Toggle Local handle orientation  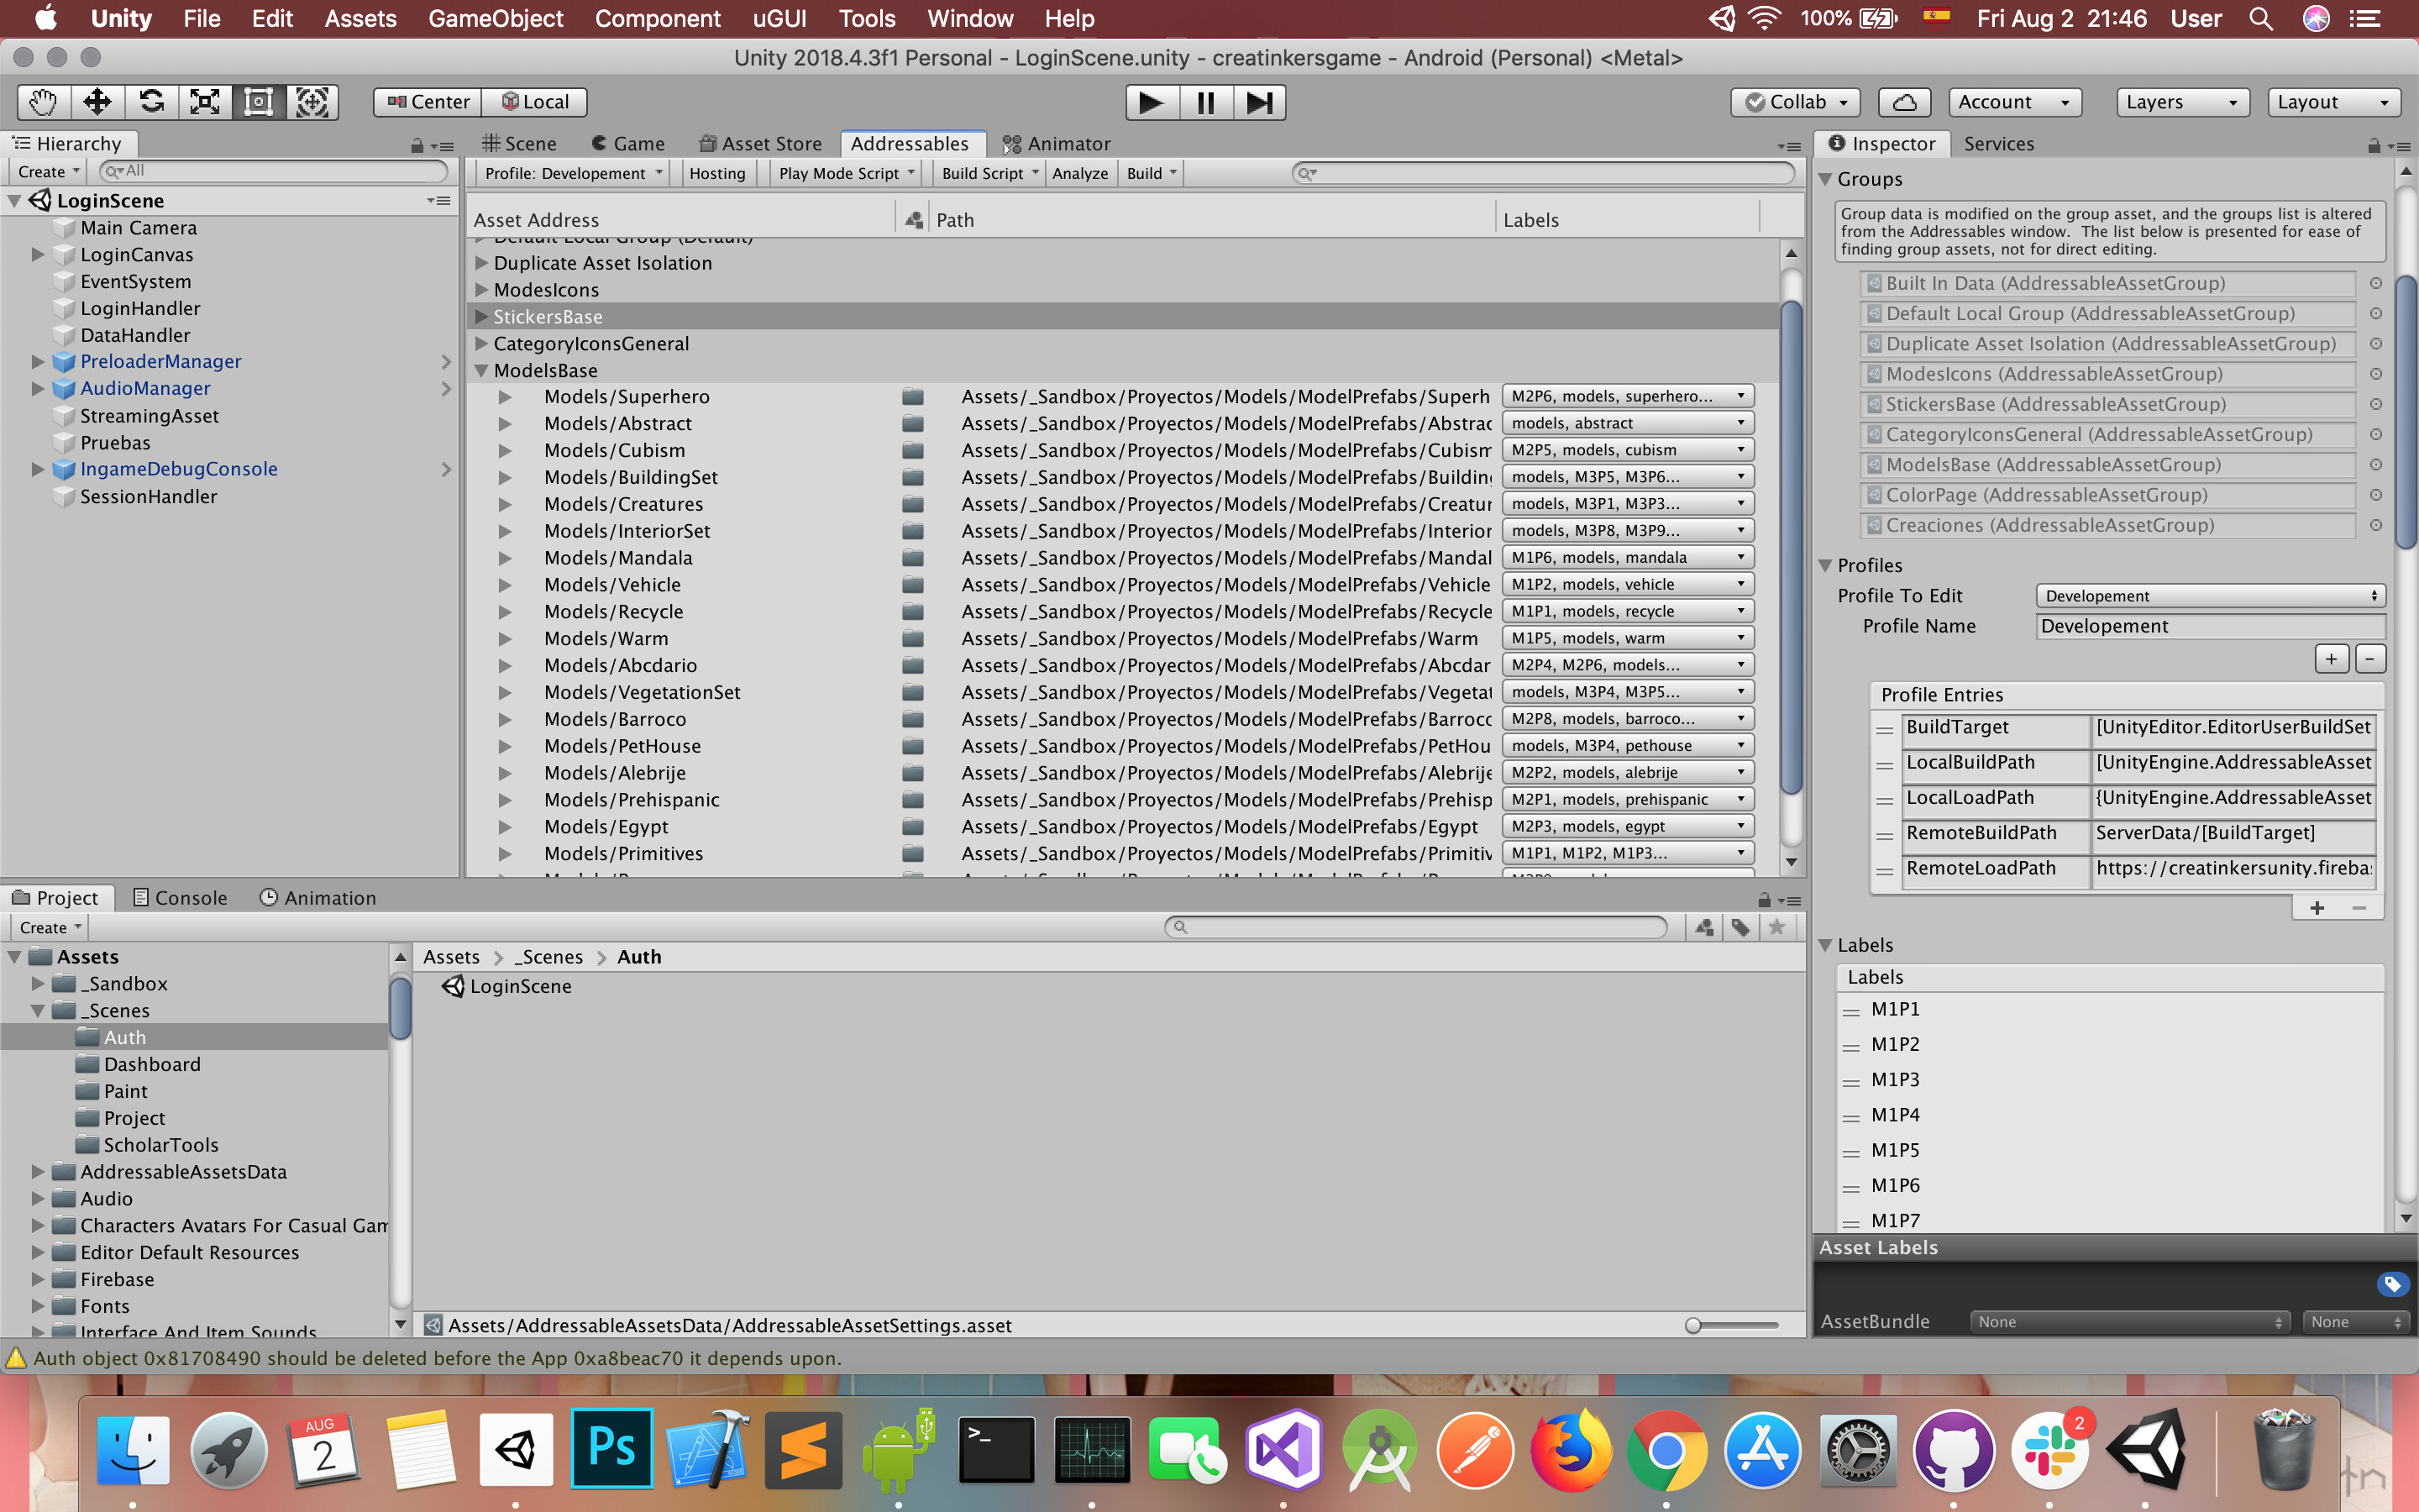tap(536, 101)
